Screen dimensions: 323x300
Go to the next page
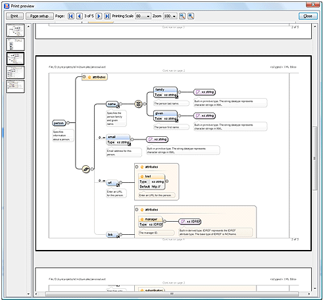(99, 16)
